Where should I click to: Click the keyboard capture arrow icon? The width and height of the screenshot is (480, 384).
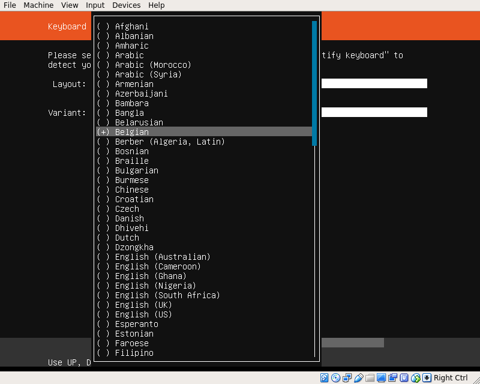[x=427, y=378]
